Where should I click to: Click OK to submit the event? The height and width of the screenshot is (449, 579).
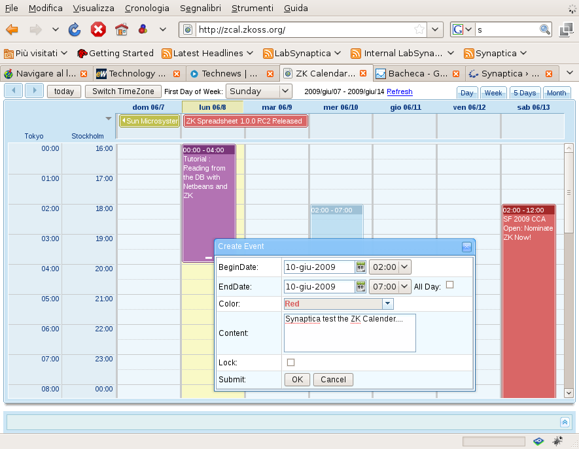[297, 380]
